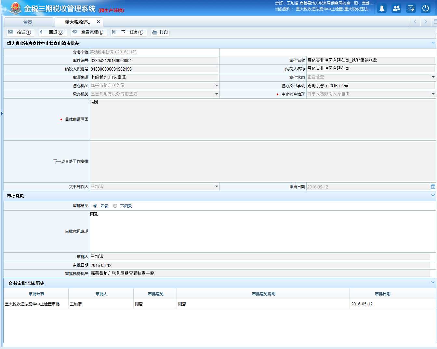Collapse the 审批意见 section
Screen dimensions: 437x349
(x=433, y=195)
